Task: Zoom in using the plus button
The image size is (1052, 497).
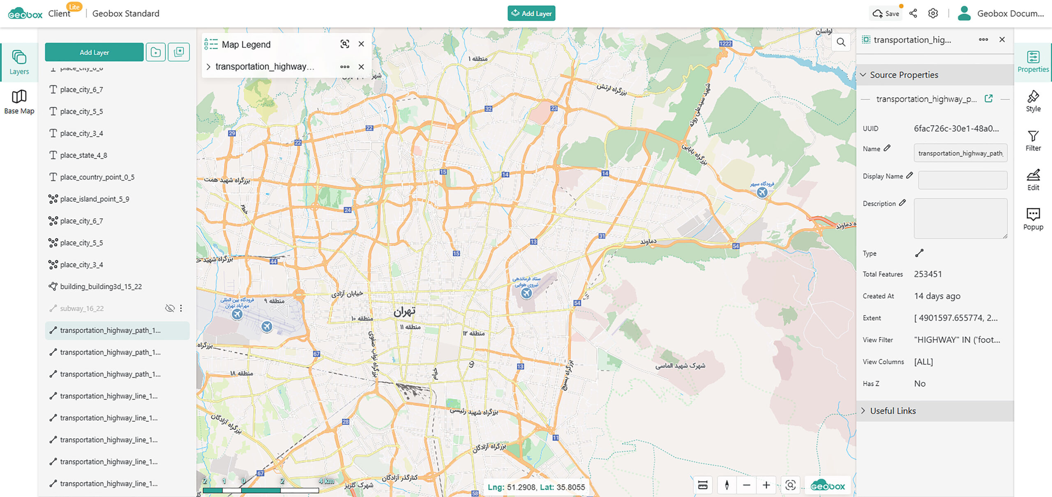Action: click(x=766, y=485)
